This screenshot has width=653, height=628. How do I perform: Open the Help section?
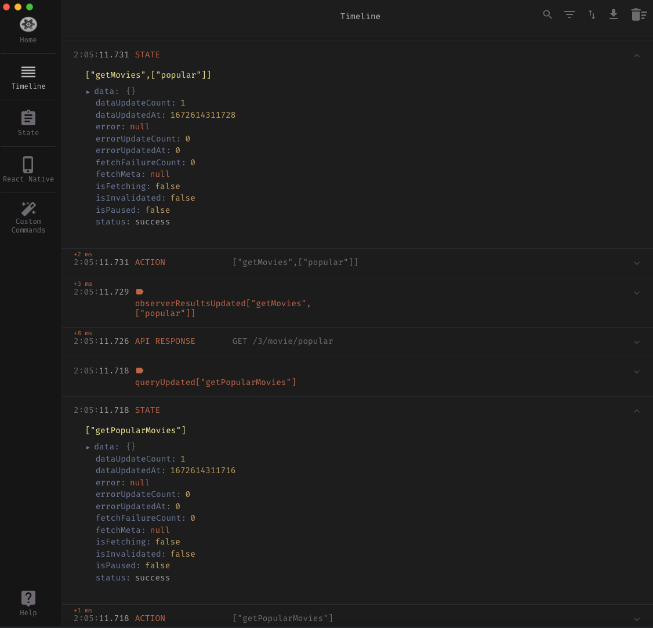(x=28, y=604)
